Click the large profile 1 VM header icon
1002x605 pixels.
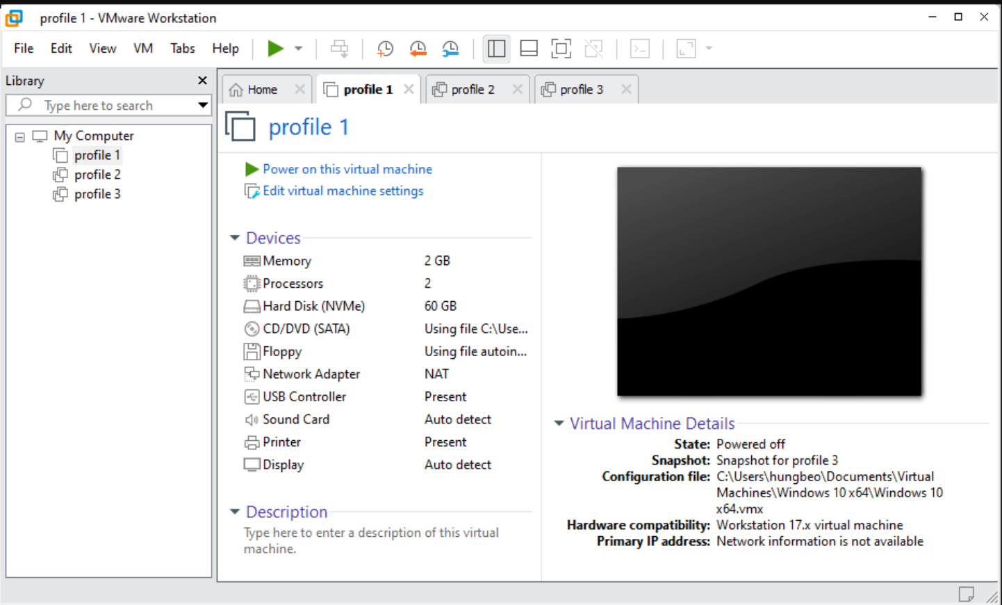[x=240, y=127]
